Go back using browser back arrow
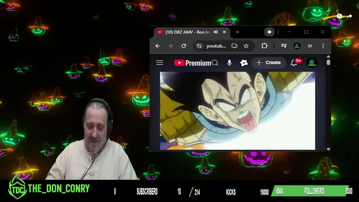359x202 pixels. coord(158,46)
